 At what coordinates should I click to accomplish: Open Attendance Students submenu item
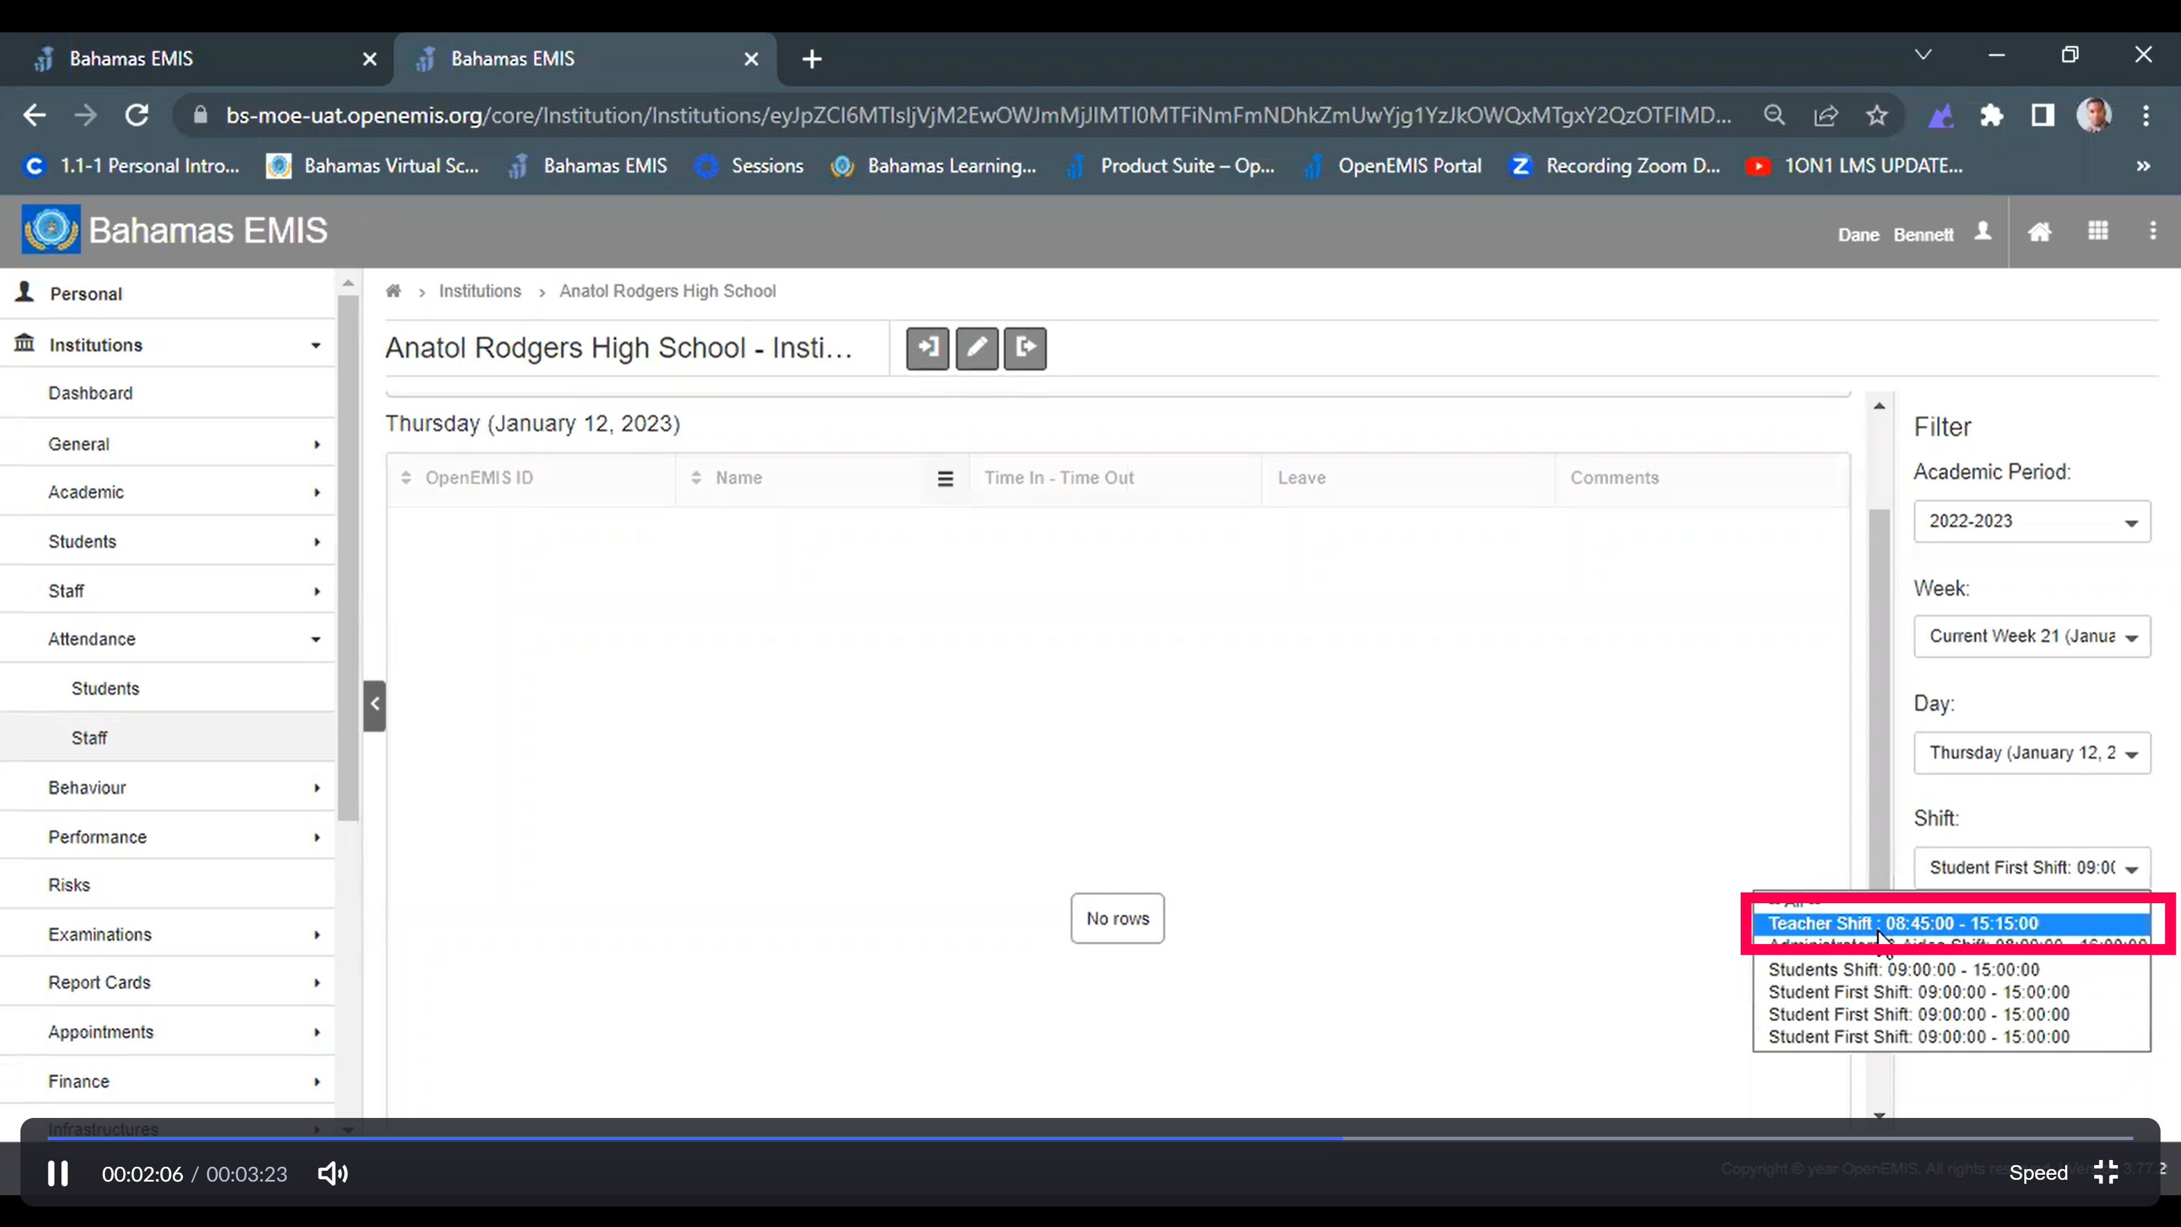[168, 689]
